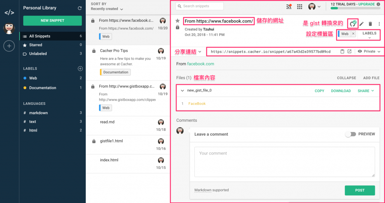Open the From gistboxapp.com snippet
Image resolution: width=385 pixels, height=203 pixels.
(x=128, y=98)
